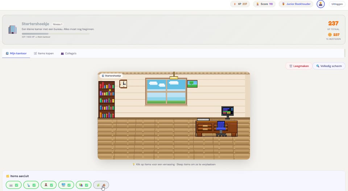Click the XP progress bar toward Klein kantoor
The width and height of the screenshot is (348, 191).
55,34
